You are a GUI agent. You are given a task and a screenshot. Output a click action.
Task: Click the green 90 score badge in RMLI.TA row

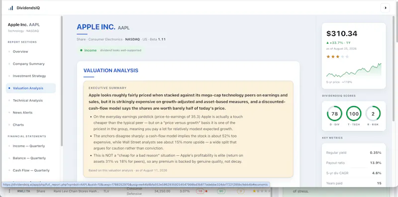[221, 192]
